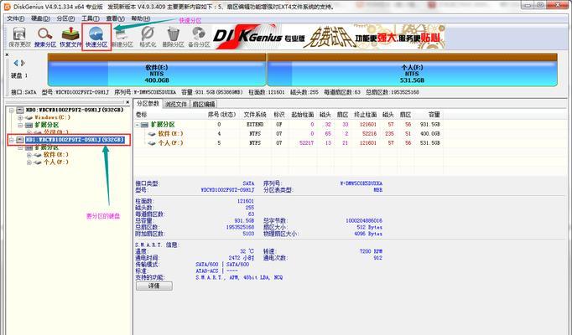
Task: Collapse the HD1 disk node
Action: point(11,140)
